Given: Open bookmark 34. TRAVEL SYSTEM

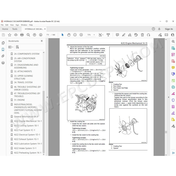Looking at the screenshot, I should click(23, 82).
